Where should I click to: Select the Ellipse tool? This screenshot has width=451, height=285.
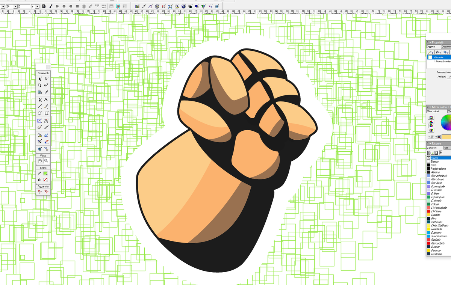tap(40, 113)
